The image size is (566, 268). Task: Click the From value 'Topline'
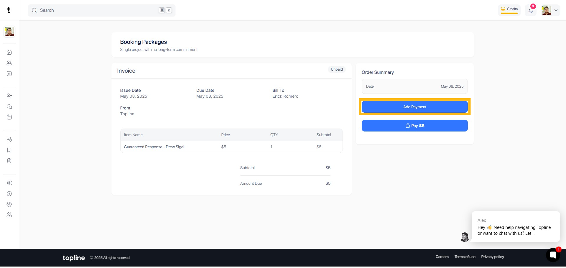127,114
